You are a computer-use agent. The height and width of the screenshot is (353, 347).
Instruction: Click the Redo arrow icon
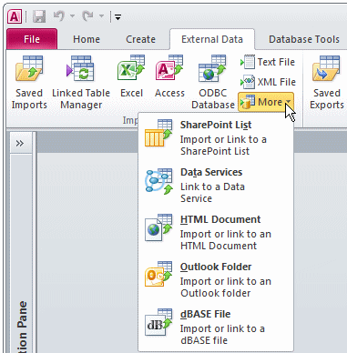[88, 16]
